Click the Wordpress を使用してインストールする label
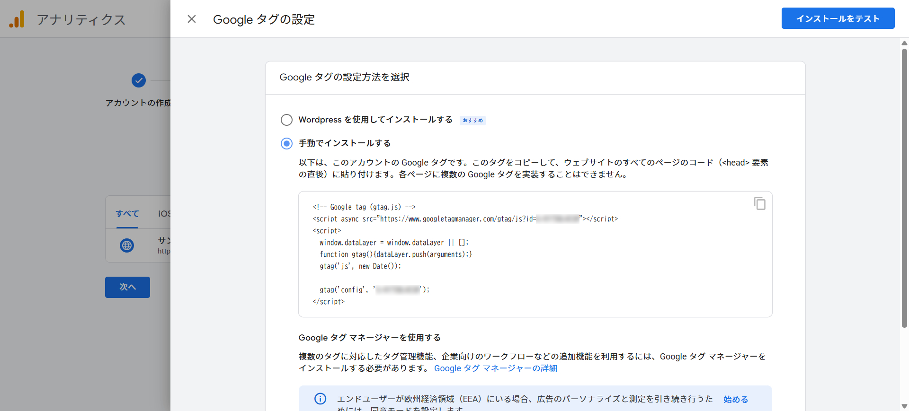Viewport: 909px width, 411px height. point(375,120)
